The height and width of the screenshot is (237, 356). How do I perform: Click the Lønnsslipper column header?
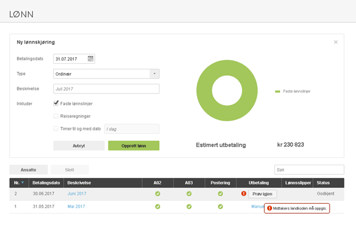[298, 182]
